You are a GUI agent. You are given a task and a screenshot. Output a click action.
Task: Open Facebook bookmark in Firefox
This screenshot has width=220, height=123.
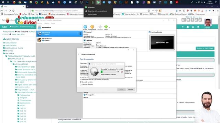pos(43,14)
